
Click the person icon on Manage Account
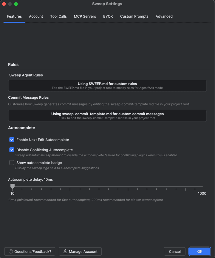pyautogui.click(x=65, y=251)
